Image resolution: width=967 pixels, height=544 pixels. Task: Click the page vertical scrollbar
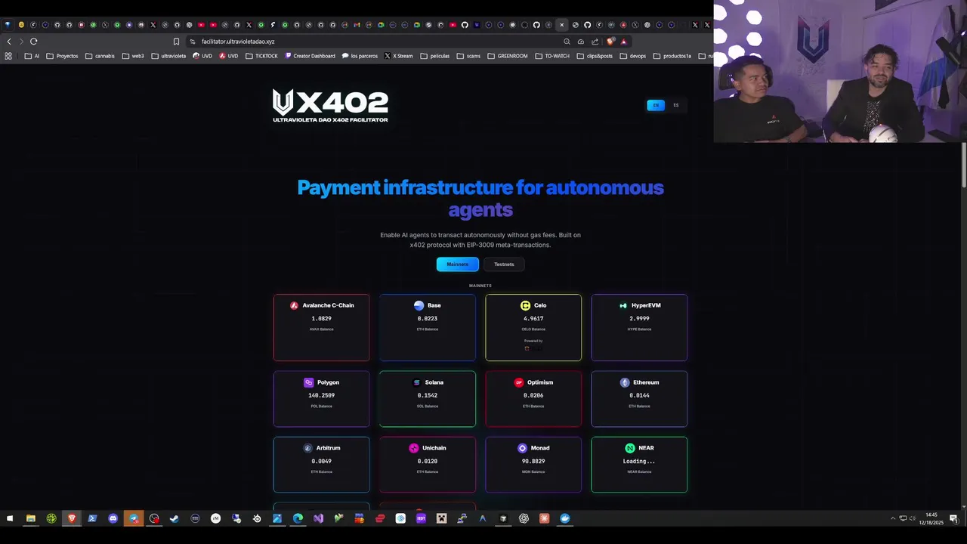pyautogui.click(x=963, y=165)
